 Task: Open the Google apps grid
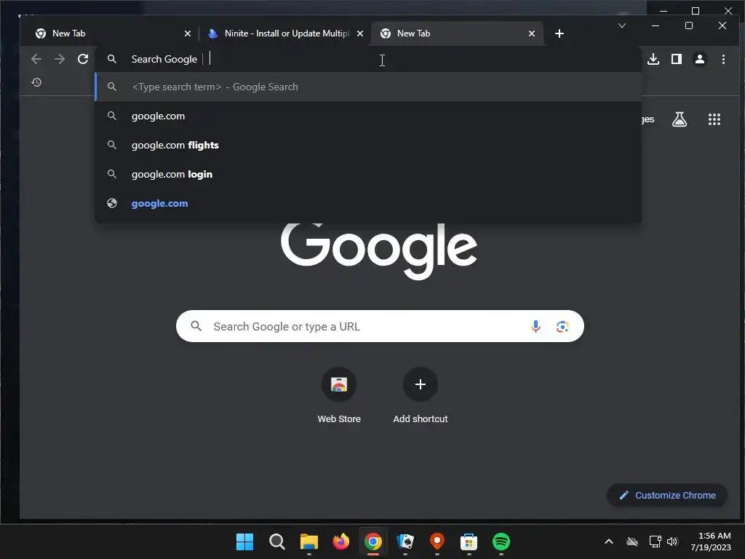point(714,119)
